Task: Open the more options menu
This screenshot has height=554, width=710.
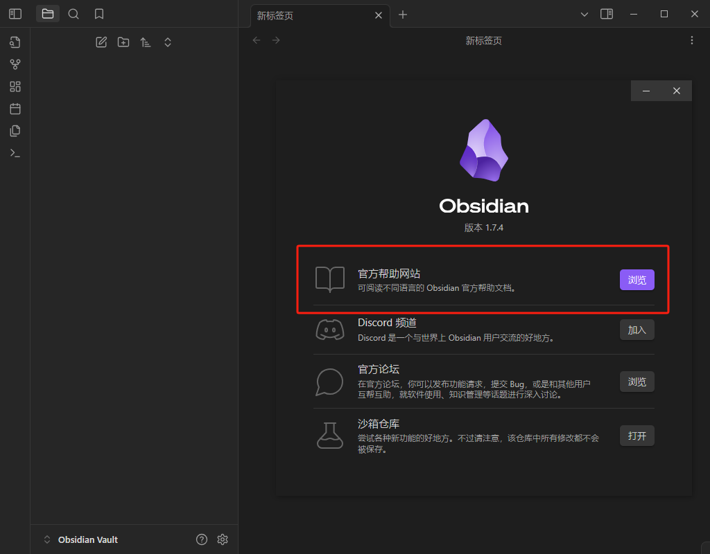Action: tap(691, 40)
